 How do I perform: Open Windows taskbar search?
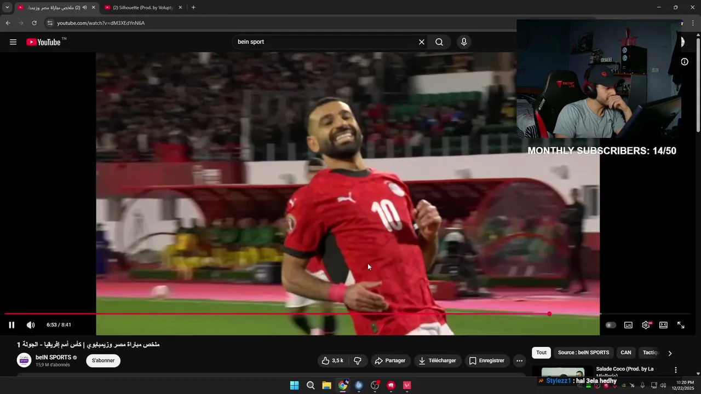(311, 385)
